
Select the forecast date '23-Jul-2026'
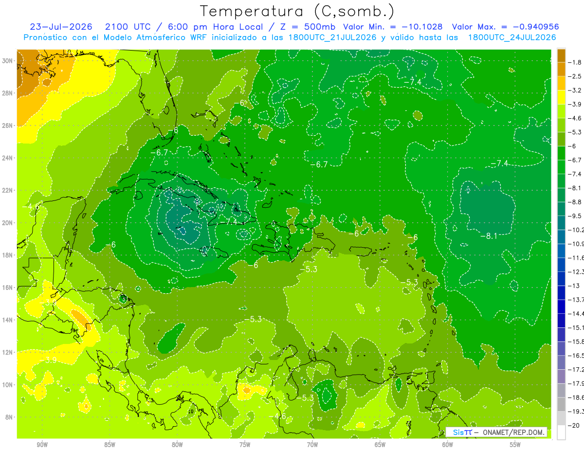(x=62, y=27)
